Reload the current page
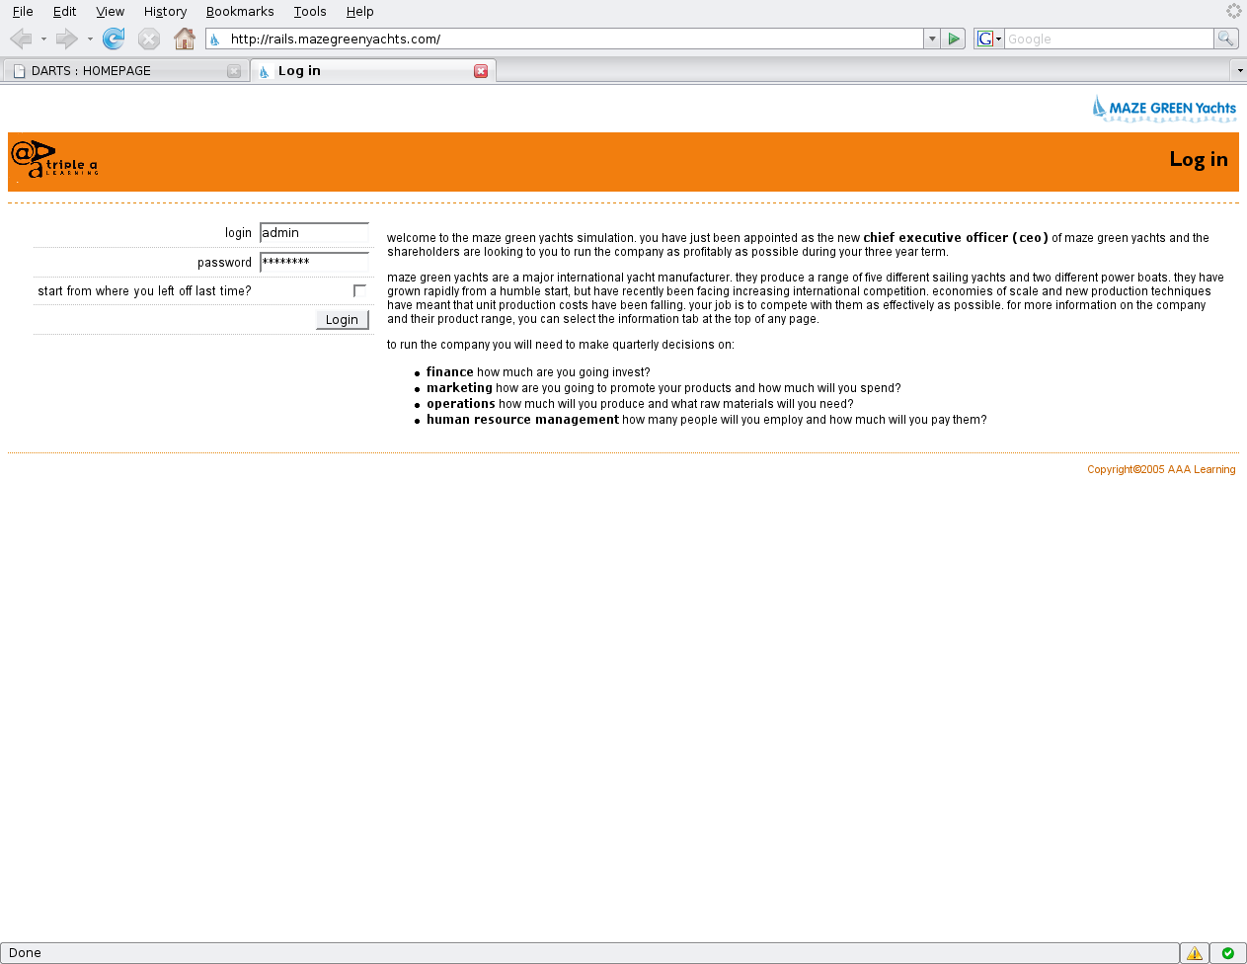1247x964 pixels. [x=114, y=39]
